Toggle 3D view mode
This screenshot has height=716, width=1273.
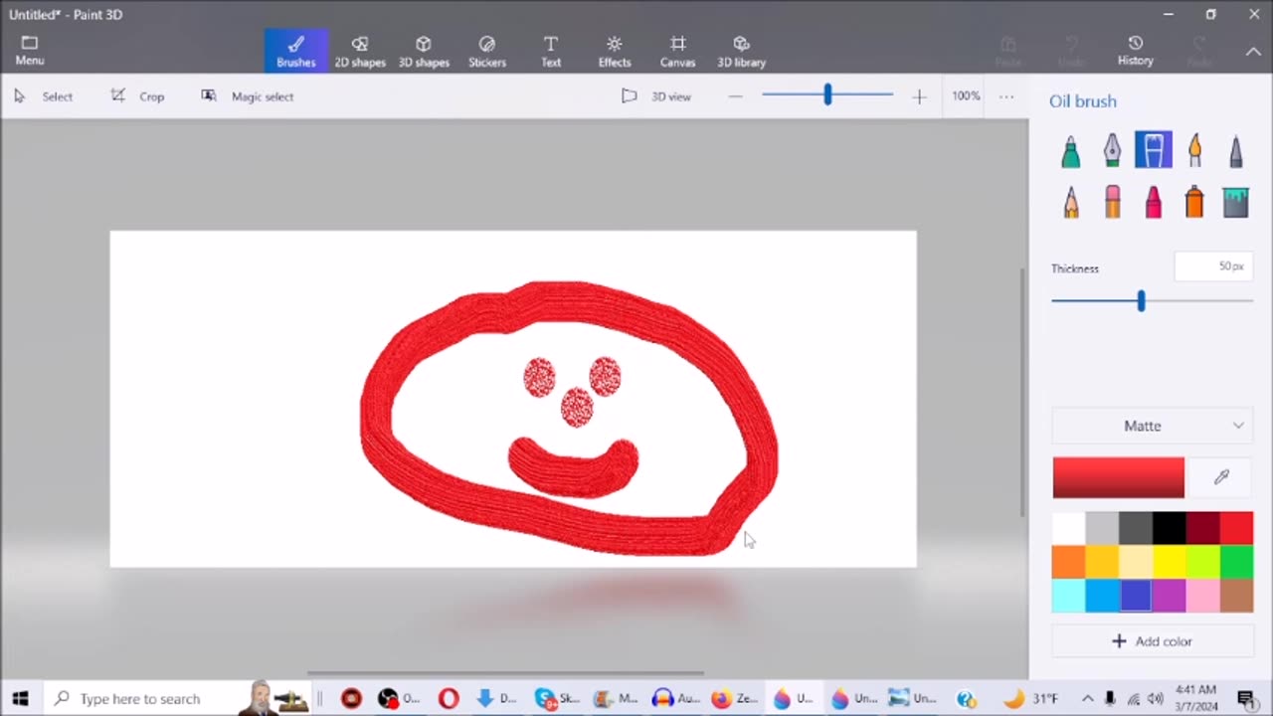(x=656, y=96)
